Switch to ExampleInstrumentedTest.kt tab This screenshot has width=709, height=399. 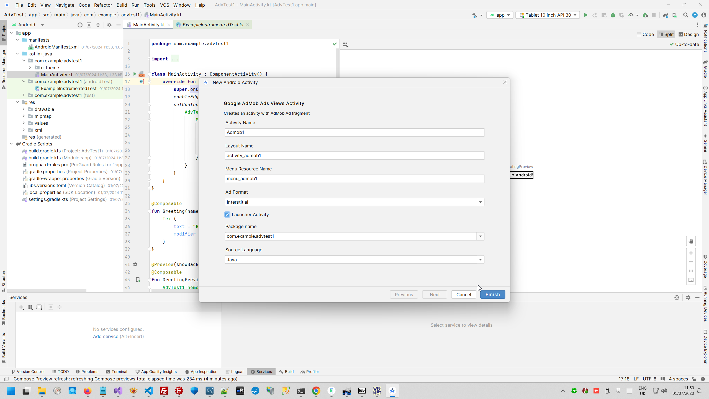pos(213,25)
